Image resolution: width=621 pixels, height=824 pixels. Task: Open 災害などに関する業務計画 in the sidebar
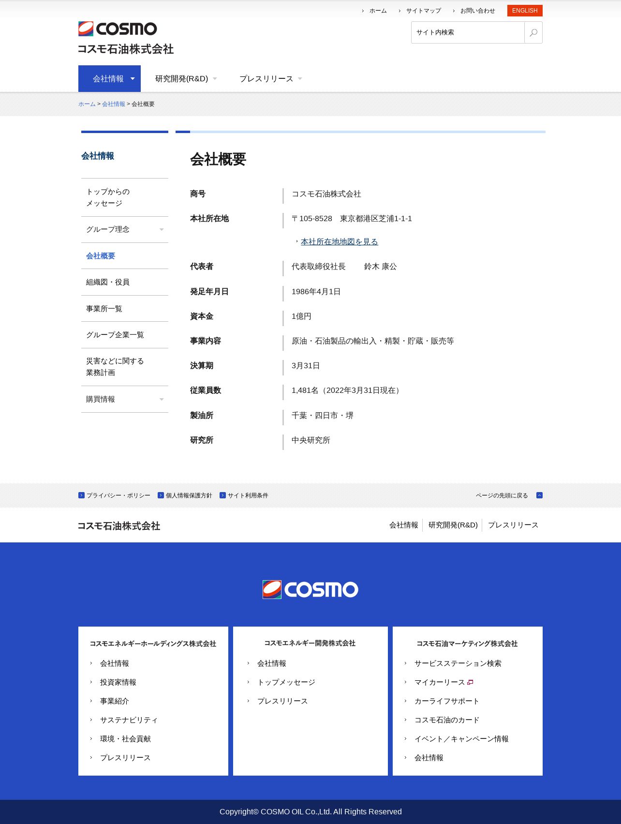click(125, 367)
